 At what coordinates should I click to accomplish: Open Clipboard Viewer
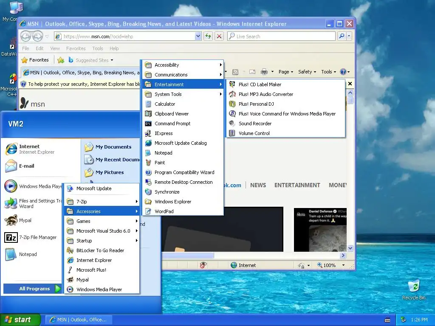pyautogui.click(x=183, y=114)
